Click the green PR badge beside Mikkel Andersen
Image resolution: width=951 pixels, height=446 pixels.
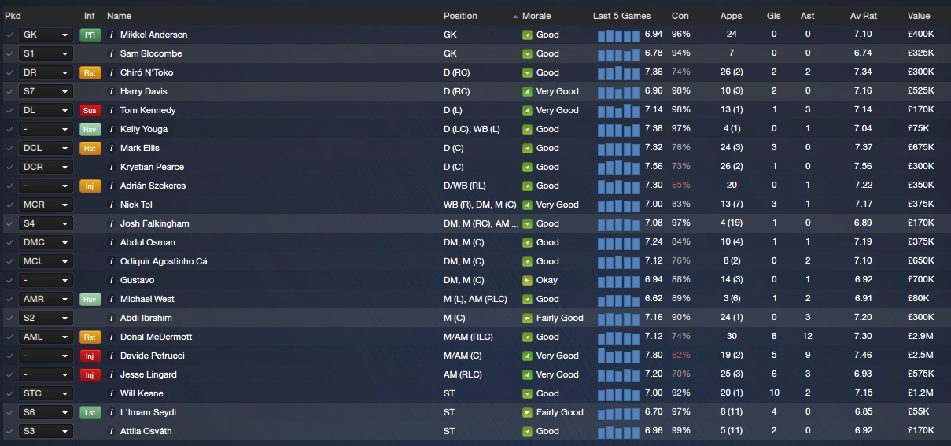pos(90,35)
